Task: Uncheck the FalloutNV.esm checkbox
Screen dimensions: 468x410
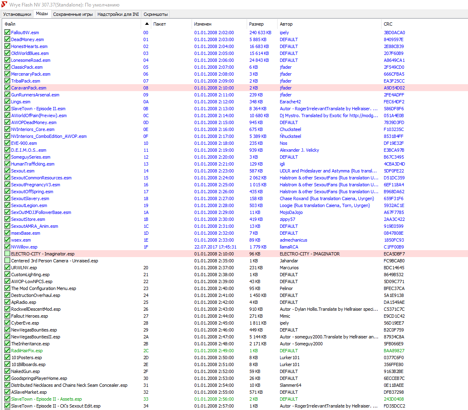Action: pyautogui.click(x=7, y=33)
